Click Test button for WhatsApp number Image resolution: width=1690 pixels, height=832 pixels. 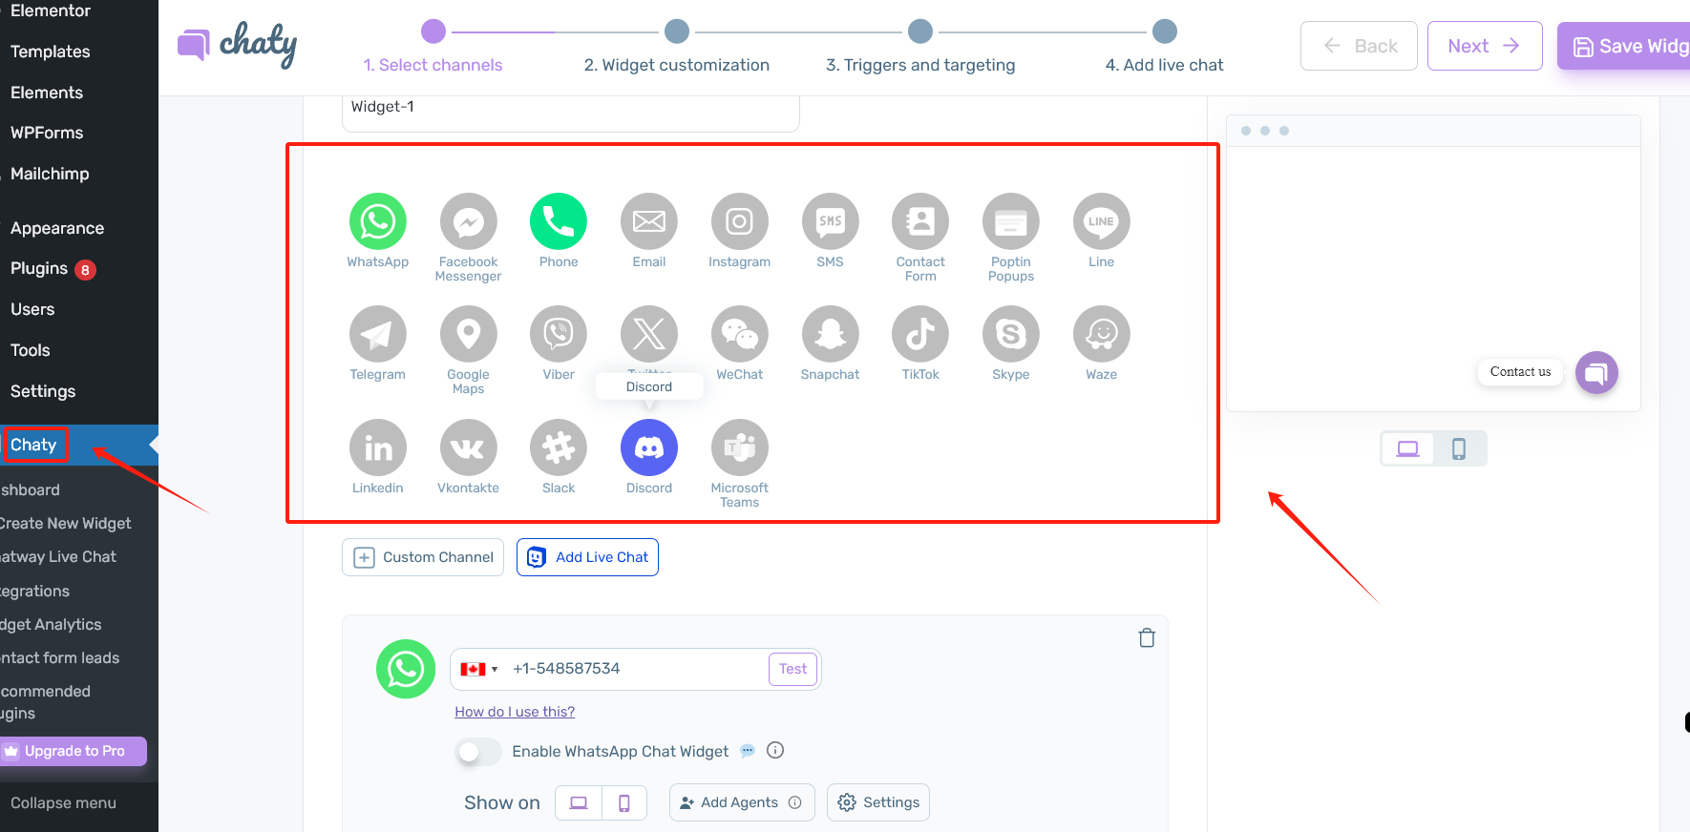pos(792,669)
